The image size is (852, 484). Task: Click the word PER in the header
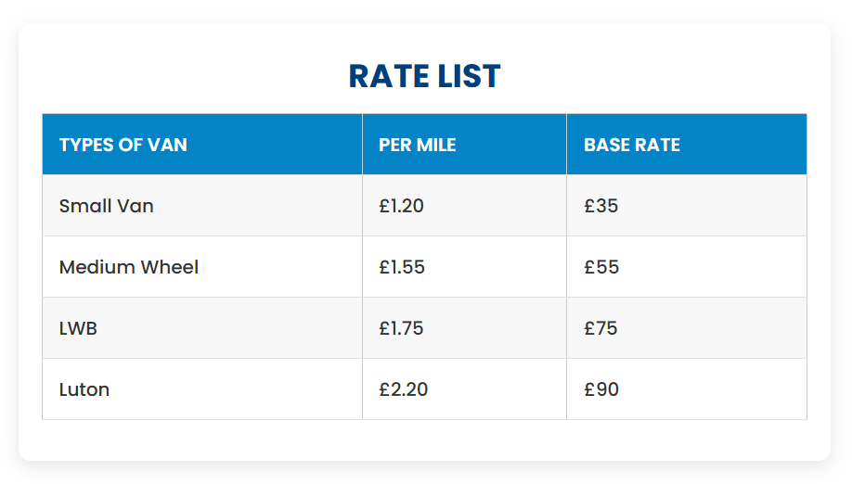point(394,145)
